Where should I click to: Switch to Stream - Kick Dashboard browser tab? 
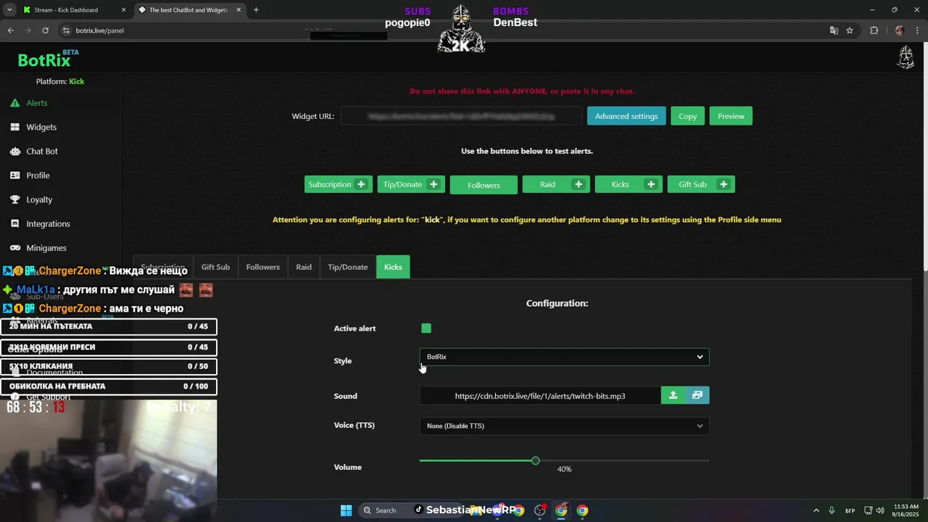point(66,10)
